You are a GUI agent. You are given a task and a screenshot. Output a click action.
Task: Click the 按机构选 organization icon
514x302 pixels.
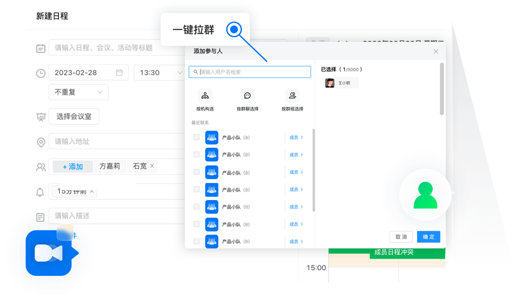pyautogui.click(x=205, y=95)
